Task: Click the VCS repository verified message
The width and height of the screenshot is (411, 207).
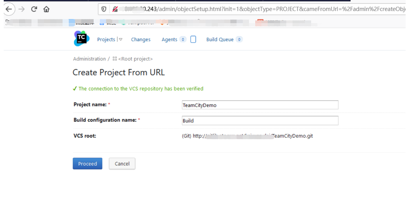Action: (x=141, y=88)
